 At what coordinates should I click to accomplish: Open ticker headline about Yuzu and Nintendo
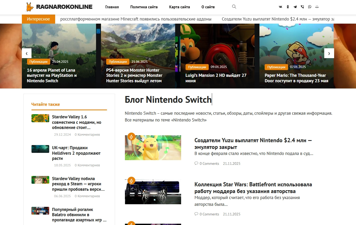[278, 19]
